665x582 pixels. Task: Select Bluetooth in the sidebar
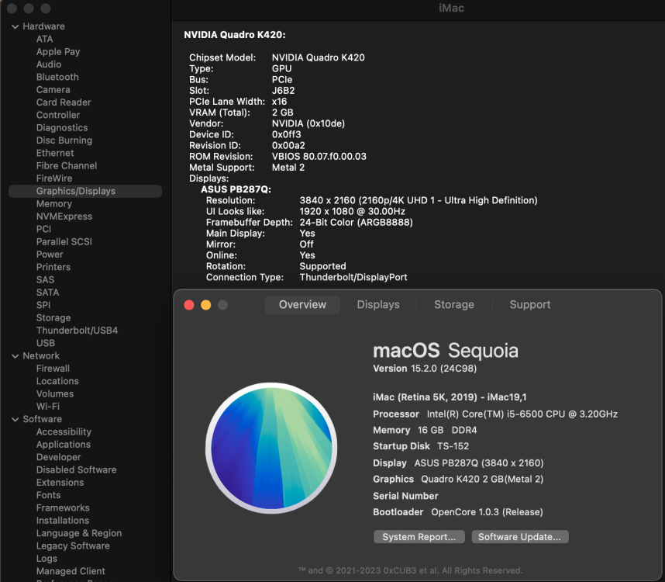coord(57,78)
